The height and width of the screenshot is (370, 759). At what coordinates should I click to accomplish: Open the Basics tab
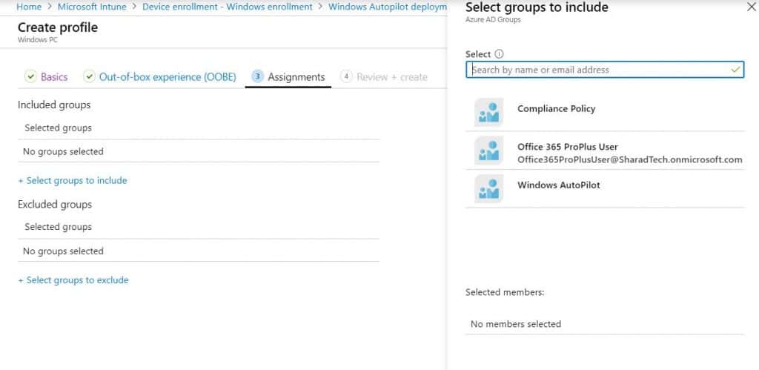[54, 77]
